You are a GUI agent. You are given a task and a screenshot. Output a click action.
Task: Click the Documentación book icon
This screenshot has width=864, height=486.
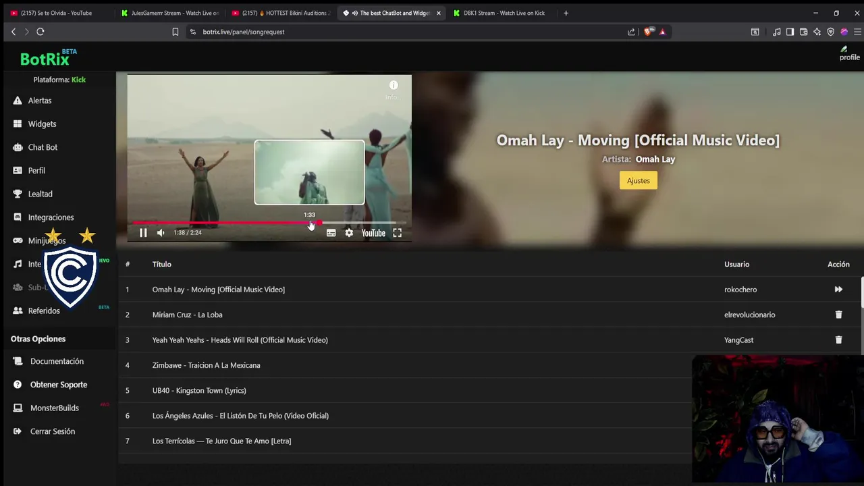pos(18,361)
